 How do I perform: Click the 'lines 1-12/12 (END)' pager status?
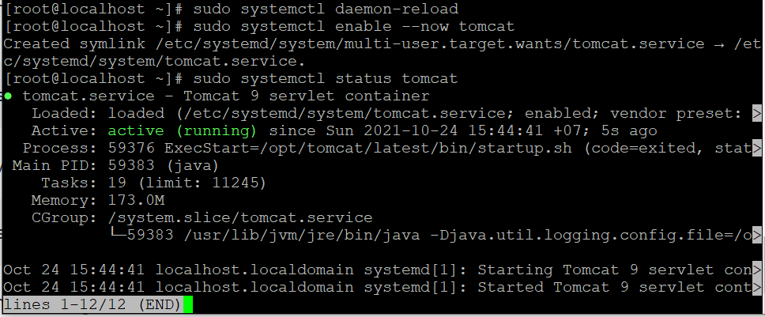coord(92,305)
